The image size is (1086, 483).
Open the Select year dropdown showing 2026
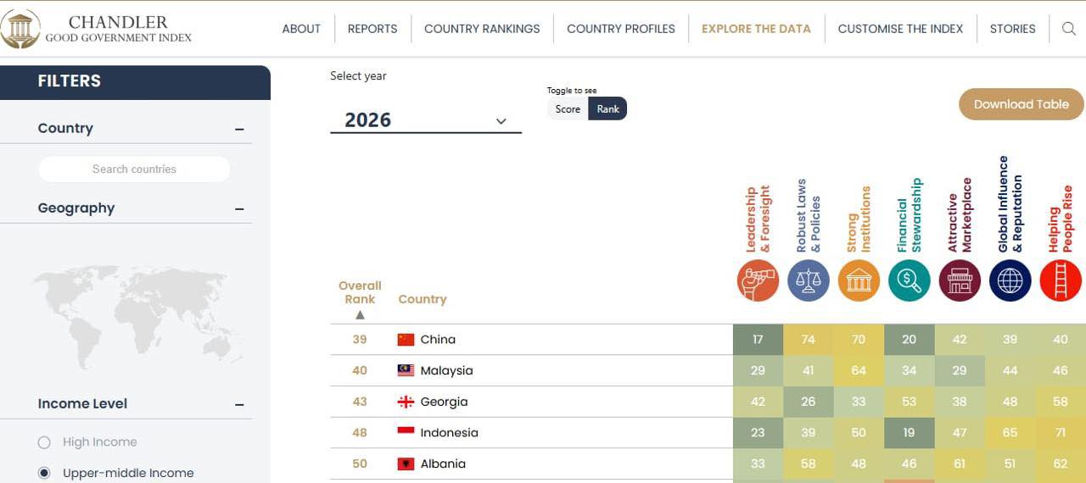[x=426, y=120]
